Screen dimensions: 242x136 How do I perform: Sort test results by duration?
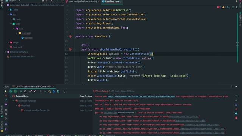pyautogui.click(x=25, y=91)
